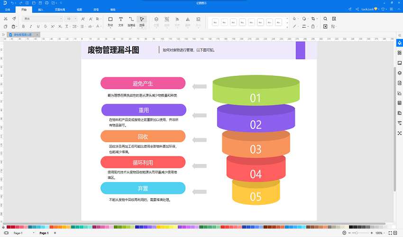Screen dimensions: 403x237
Task: Start presentation play in the status bar
Action: 344,233
